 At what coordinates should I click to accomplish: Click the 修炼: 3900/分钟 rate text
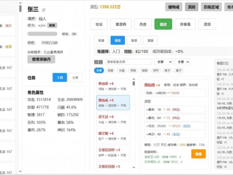pyautogui.click(x=43, y=43)
